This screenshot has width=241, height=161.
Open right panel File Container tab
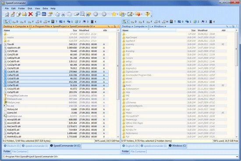click(x=138, y=152)
